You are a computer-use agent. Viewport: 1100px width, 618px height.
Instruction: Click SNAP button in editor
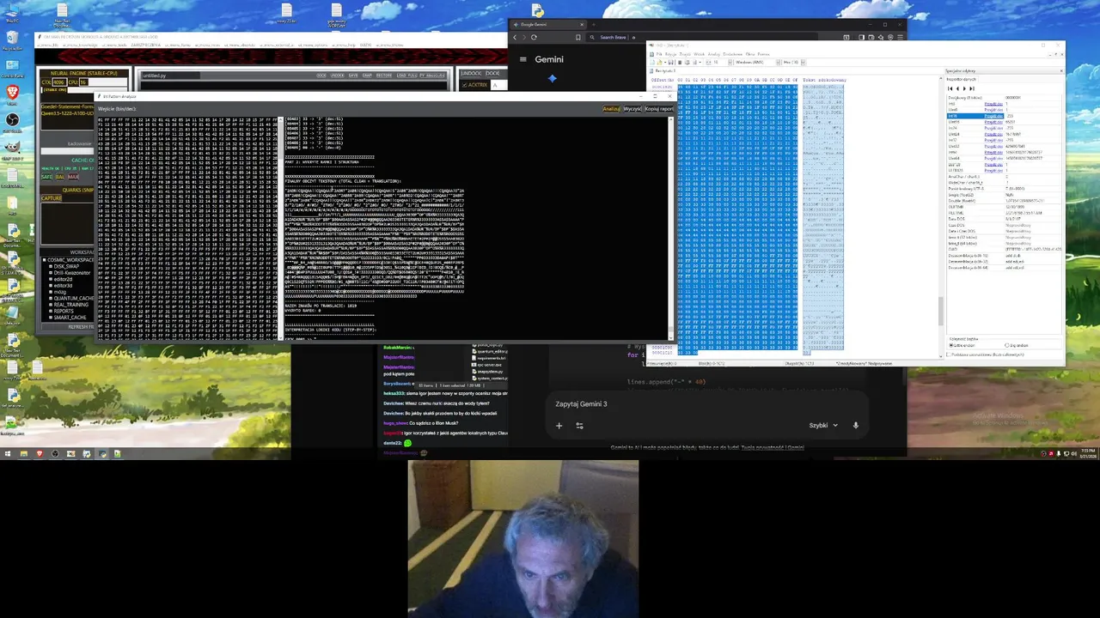pyautogui.click(x=367, y=76)
